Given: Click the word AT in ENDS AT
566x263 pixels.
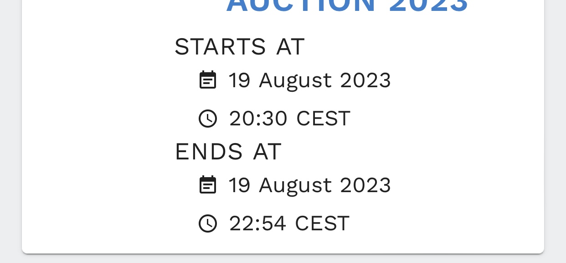Looking at the screenshot, I should [x=268, y=152].
